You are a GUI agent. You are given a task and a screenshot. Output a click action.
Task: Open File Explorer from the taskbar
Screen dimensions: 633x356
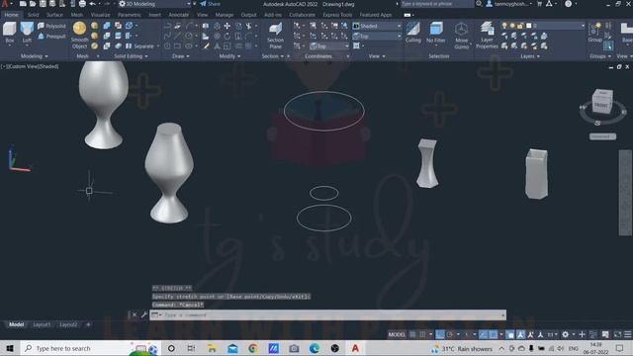coord(212,348)
